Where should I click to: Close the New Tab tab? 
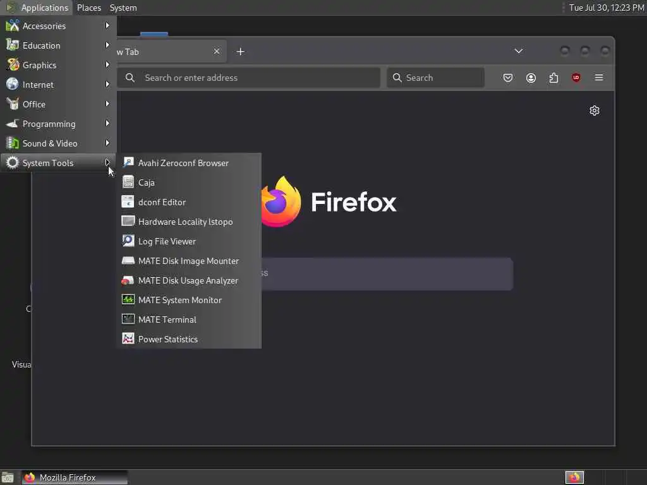click(x=217, y=51)
